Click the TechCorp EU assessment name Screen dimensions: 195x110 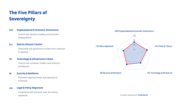(143, 95)
